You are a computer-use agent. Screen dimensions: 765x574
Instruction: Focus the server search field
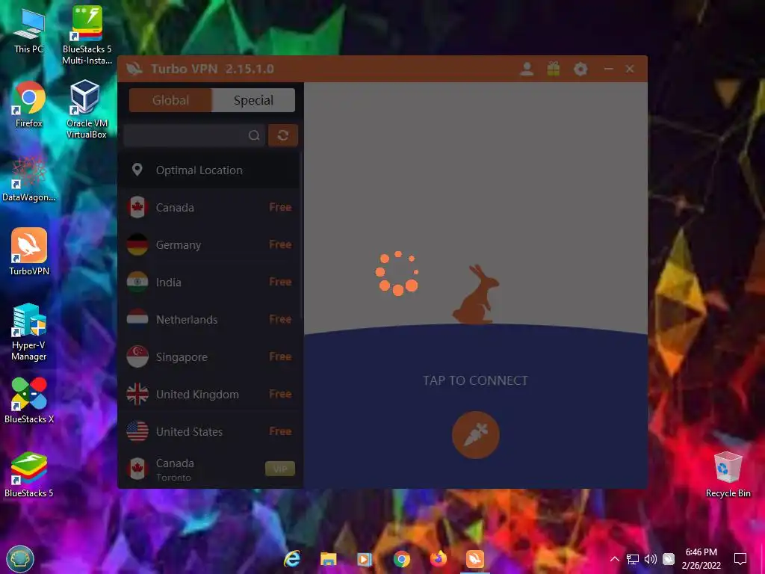coord(194,135)
